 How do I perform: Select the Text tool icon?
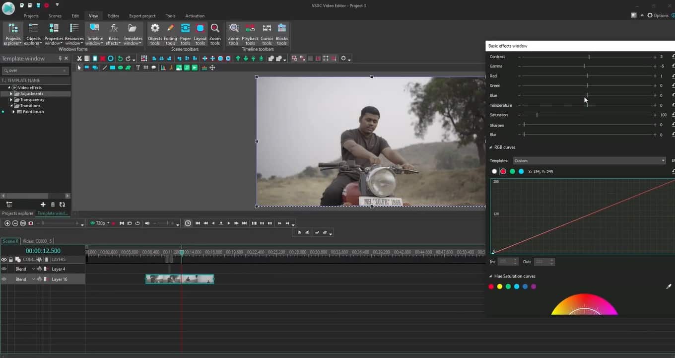pyautogui.click(x=138, y=68)
